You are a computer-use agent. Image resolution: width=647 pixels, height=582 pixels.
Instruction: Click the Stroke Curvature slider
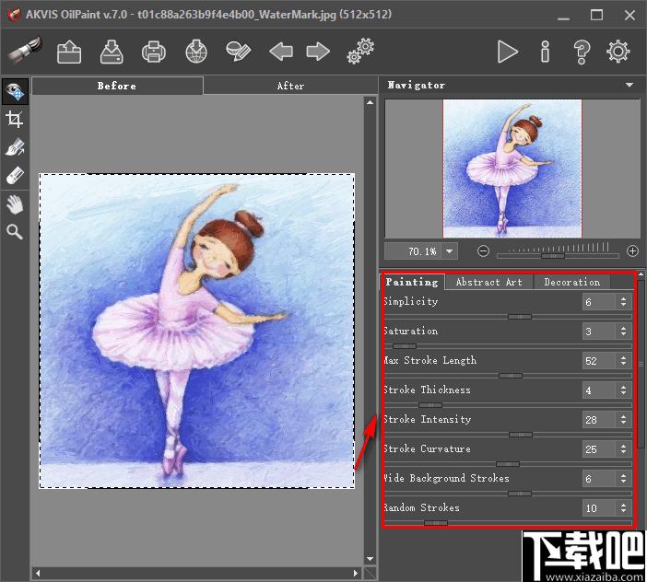pyautogui.click(x=508, y=464)
